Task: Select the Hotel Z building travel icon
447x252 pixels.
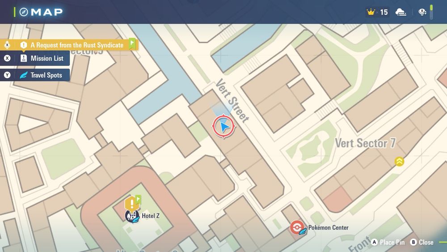Action: [132, 217]
